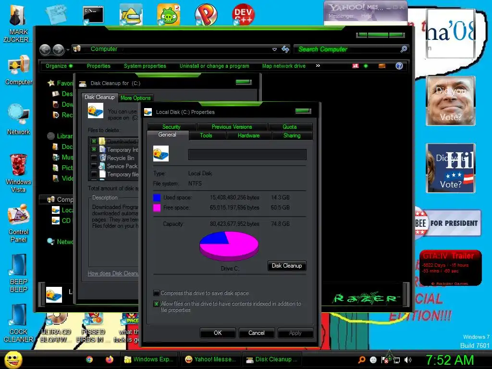This screenshot has width=492, height=369.
Task: Switch to the Quota tab
Action: click(289, 127)
